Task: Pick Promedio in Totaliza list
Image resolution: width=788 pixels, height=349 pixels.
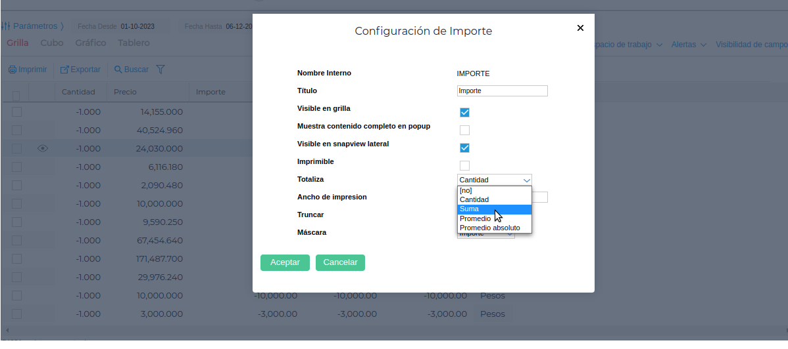Action: click(495, 218)
